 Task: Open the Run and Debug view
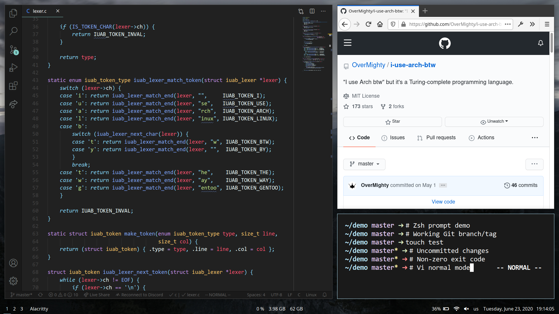pos(13,68)
